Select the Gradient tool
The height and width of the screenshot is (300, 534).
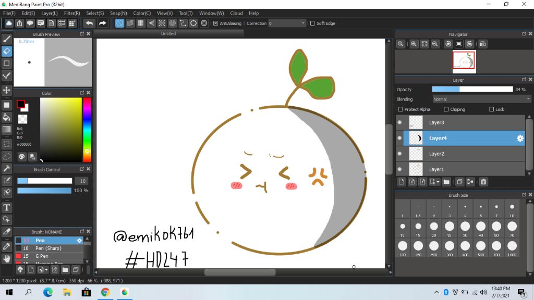pos(7,129)
